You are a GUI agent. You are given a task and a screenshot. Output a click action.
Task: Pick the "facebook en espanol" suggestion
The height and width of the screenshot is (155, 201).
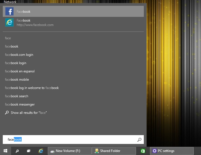20,71
